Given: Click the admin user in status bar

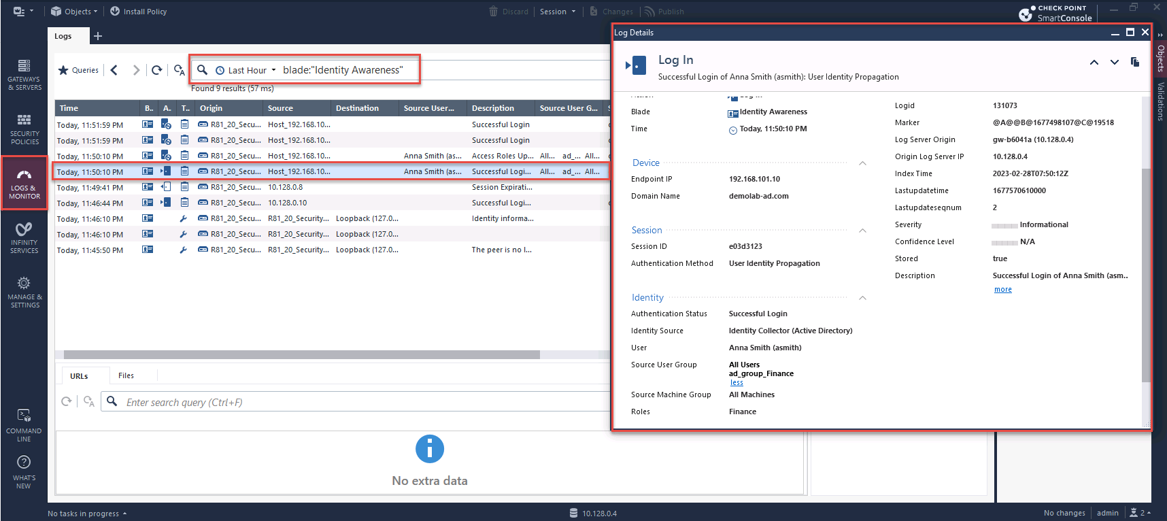Looking at the screenshot, I should point(1107,513).
